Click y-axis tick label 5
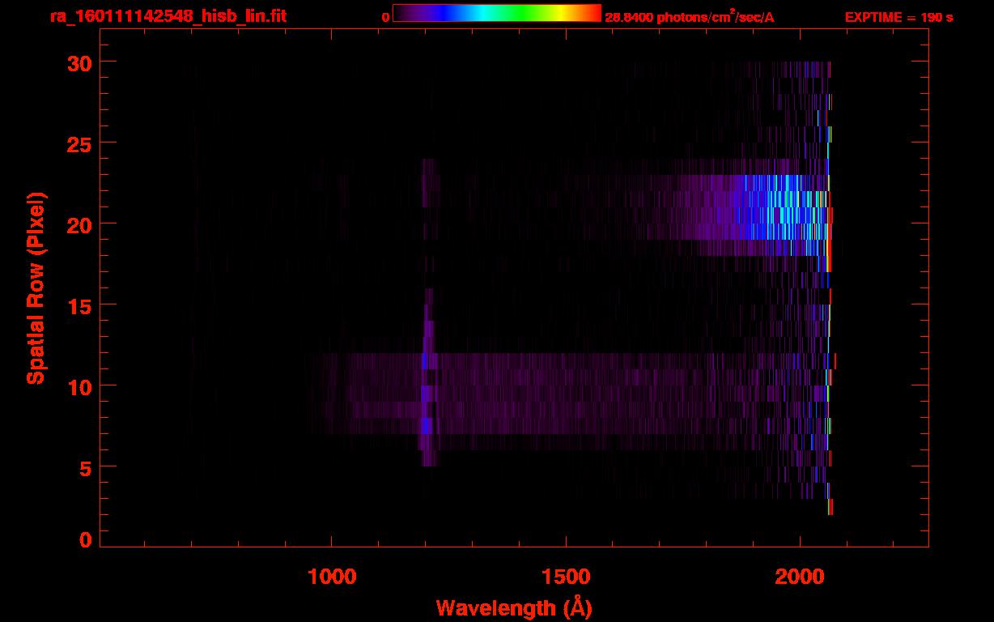This screenshot has height=622, width=994. pyautogui.click(x=85, y=467)
